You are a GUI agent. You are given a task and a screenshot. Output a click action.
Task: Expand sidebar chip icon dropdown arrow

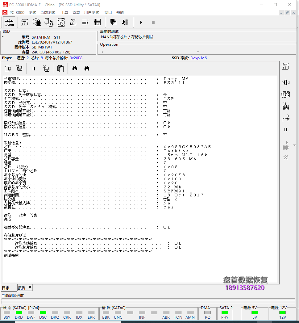[294, 145]
